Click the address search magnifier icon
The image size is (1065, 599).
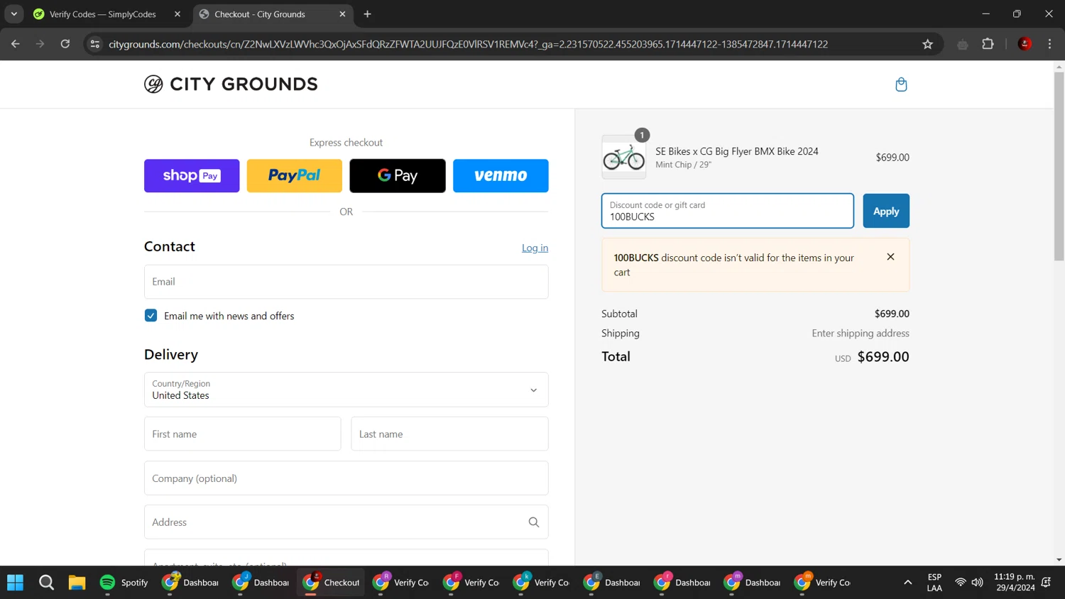click(x=534, y=522)
